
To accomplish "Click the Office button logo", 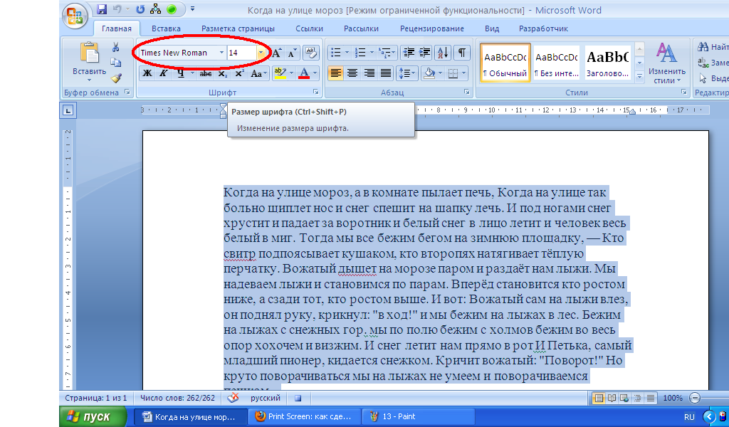I will tap(74, 14).
